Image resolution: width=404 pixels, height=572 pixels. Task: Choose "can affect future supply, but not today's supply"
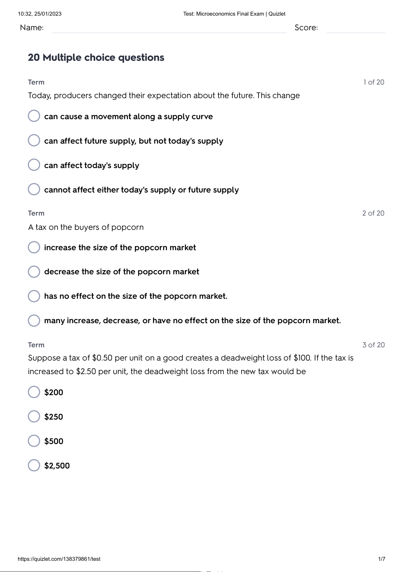(x=34, y=140)
